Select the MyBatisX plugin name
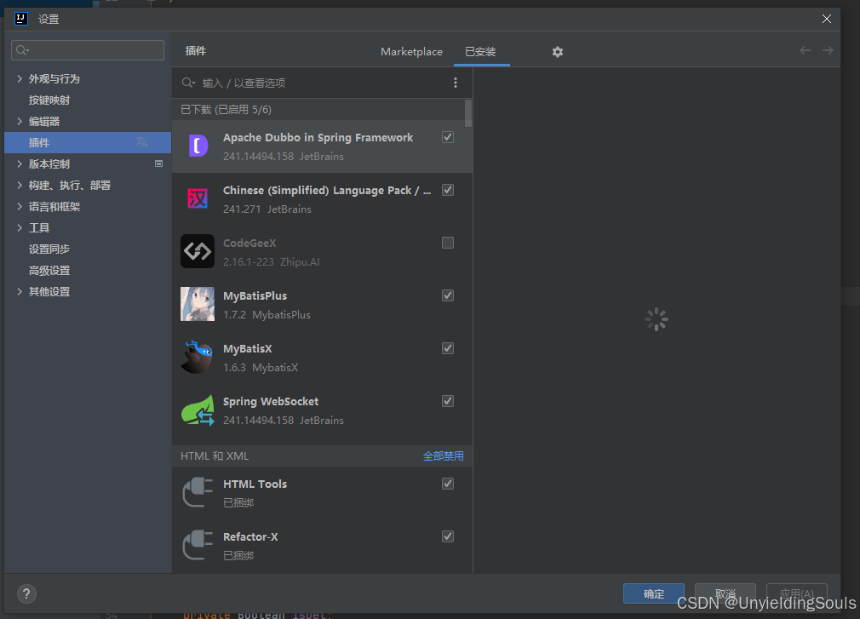 pyautogui.click(x=248, y=349)
